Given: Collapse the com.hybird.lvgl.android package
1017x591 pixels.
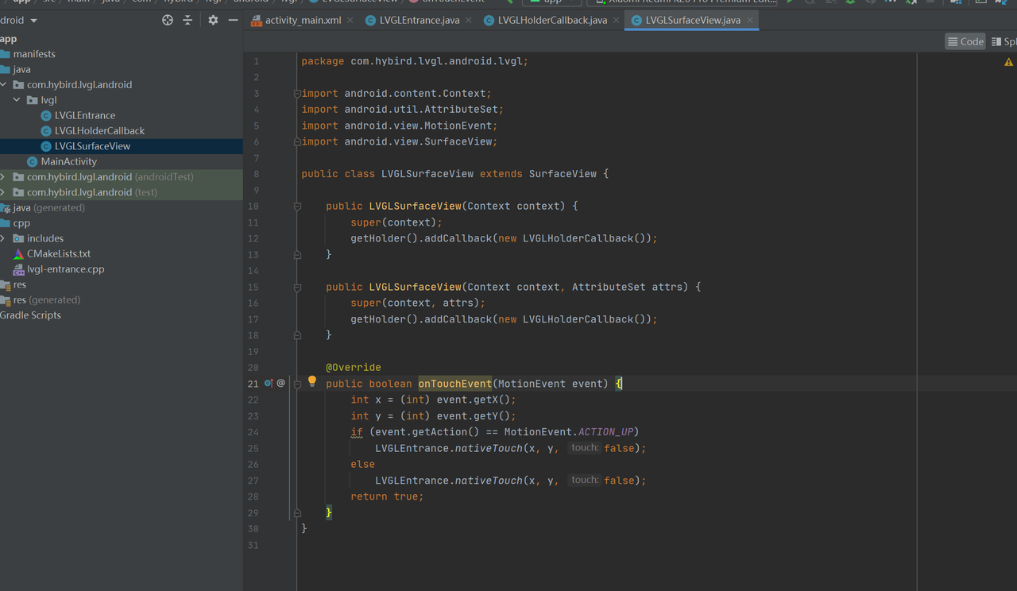Looking at the screenshot, I should coord(4,84).
